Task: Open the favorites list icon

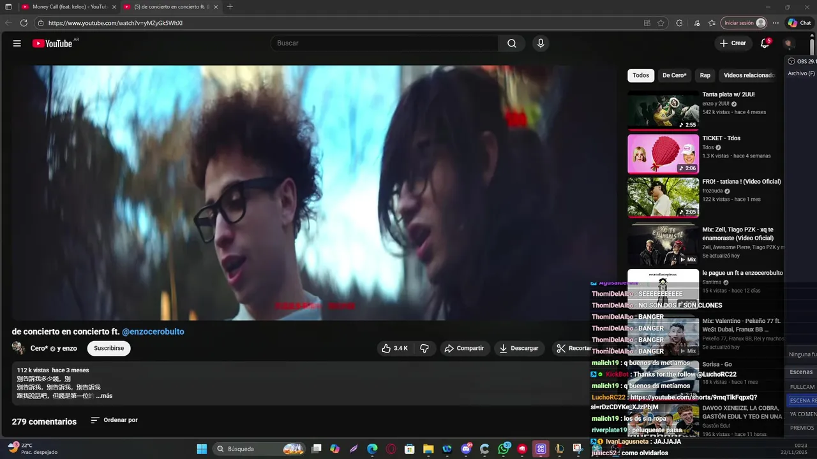Action: click(x=712, y=23)
